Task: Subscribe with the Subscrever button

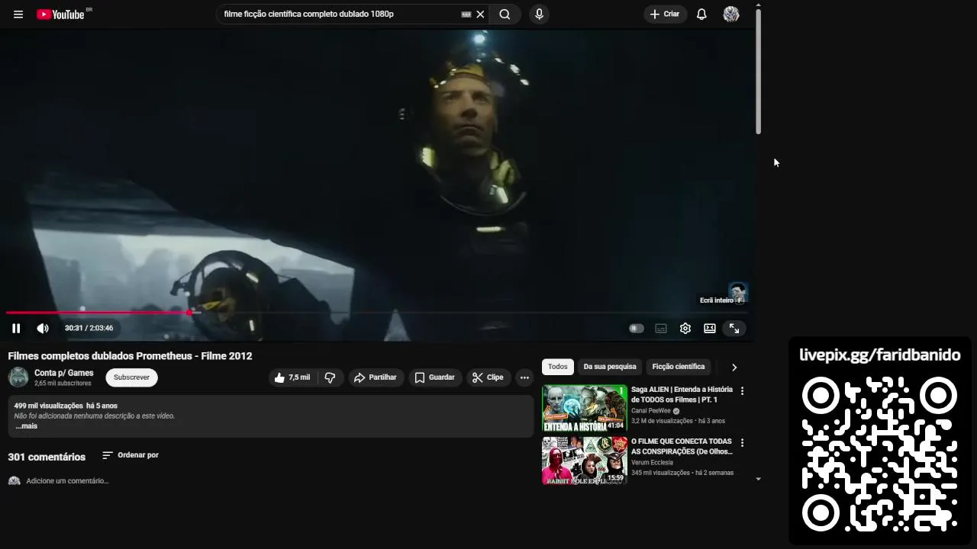Action: point(131,377)
